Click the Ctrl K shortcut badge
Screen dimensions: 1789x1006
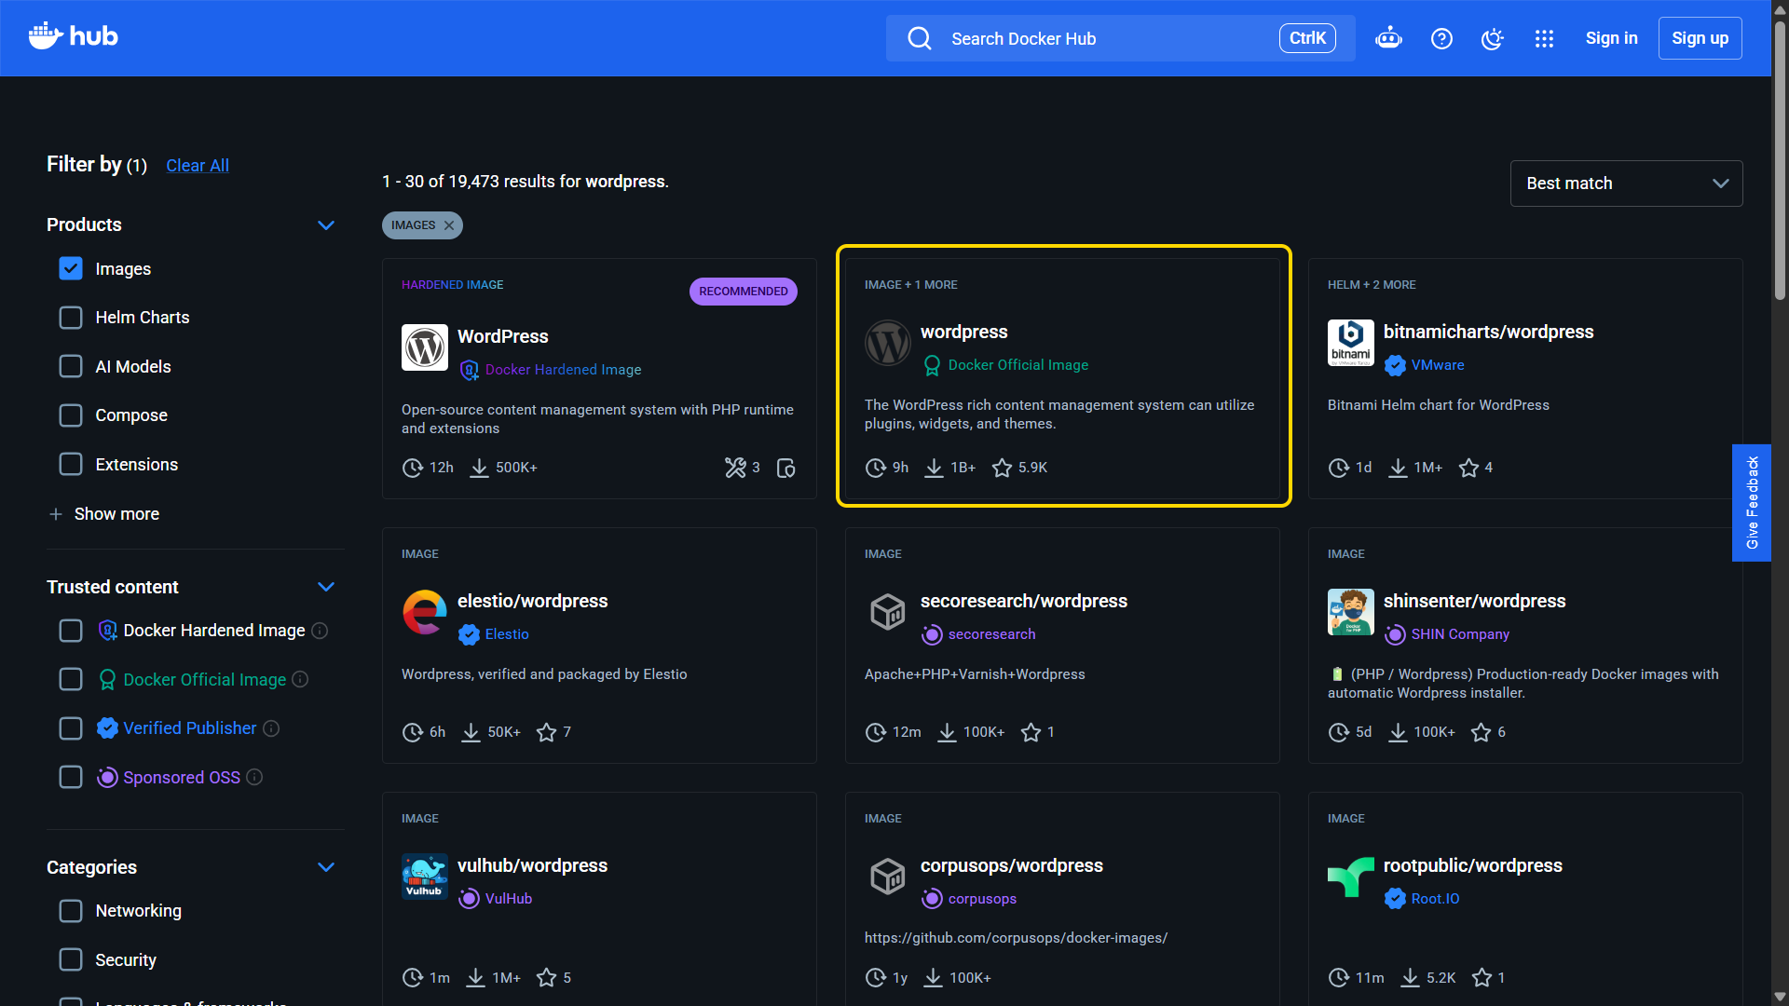pos(1307,38)
